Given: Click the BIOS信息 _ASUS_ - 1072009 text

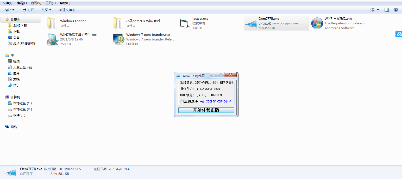Looking at the screenshot, I should tap(201, 95).
